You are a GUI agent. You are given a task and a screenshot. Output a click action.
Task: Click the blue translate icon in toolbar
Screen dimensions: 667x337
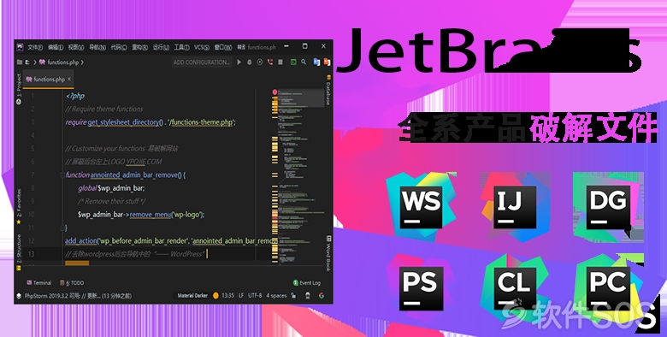coord(316,62)
